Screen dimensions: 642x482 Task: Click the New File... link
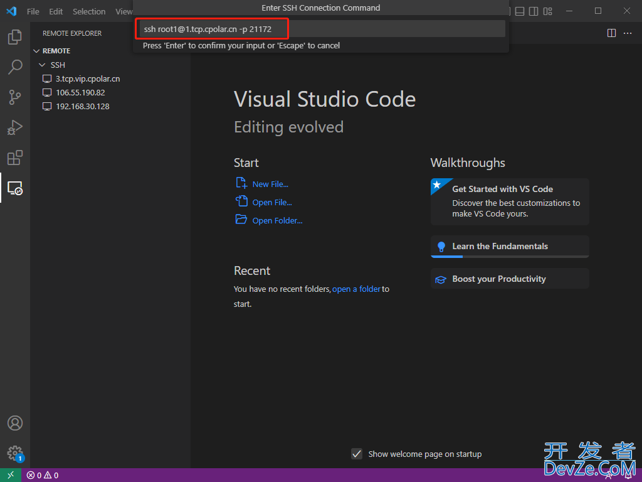coord(270,185)
